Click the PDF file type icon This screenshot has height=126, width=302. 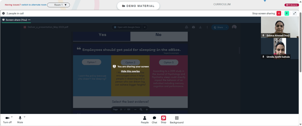coord(25,27)
